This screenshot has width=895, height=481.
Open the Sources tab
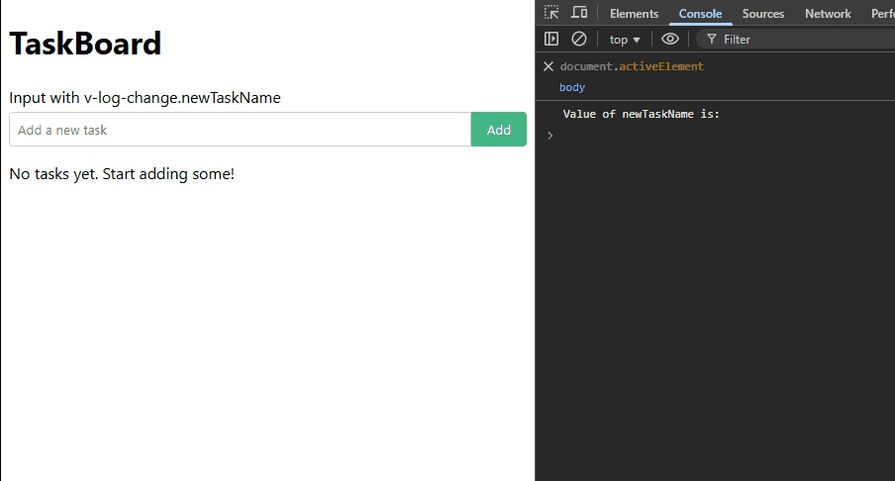tap(763, 14)
